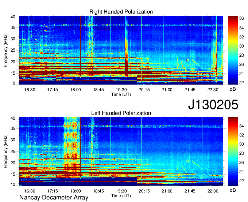Viewport: 248px width, 202px height.
Task: Click 22 dB value on Right Handed colorbar
Action: (x=241, y=83)
